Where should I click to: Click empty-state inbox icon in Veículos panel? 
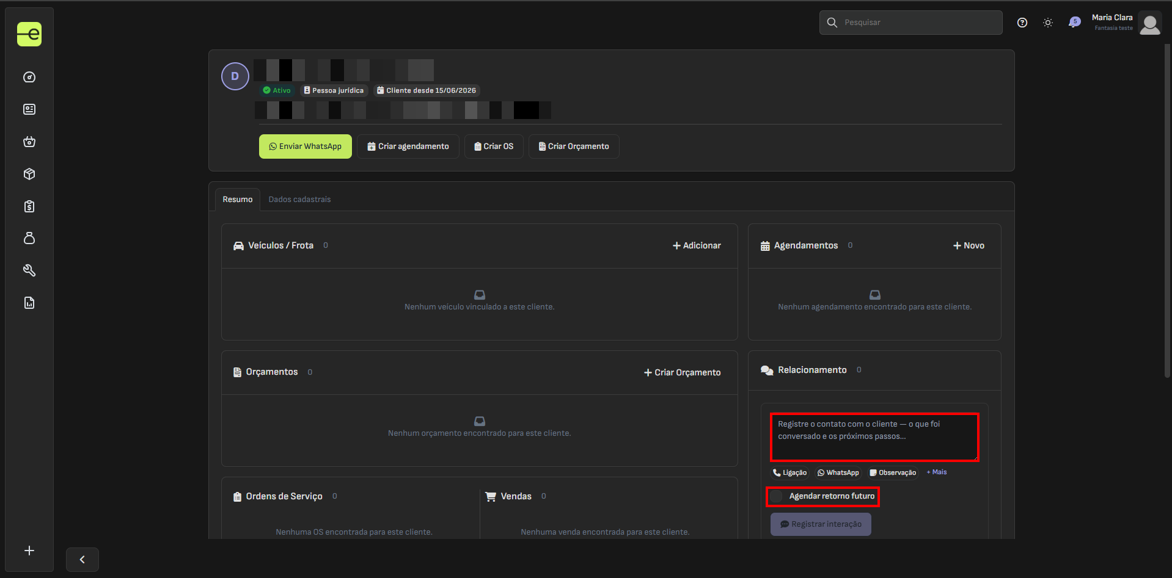pyautogui.click(x=480, y=295)
